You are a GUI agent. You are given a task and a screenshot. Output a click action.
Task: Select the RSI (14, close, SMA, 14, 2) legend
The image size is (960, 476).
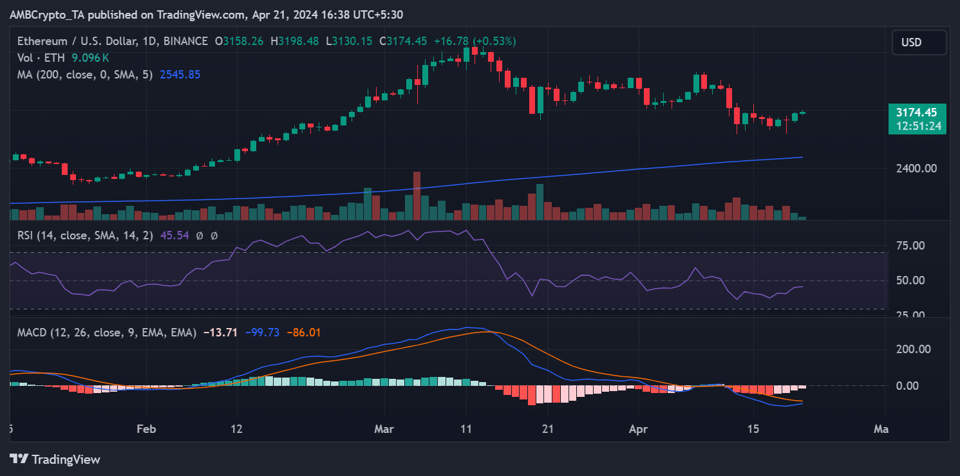coord(86,235)
